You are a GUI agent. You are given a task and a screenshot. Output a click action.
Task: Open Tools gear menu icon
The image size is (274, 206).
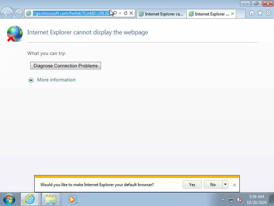269,13
